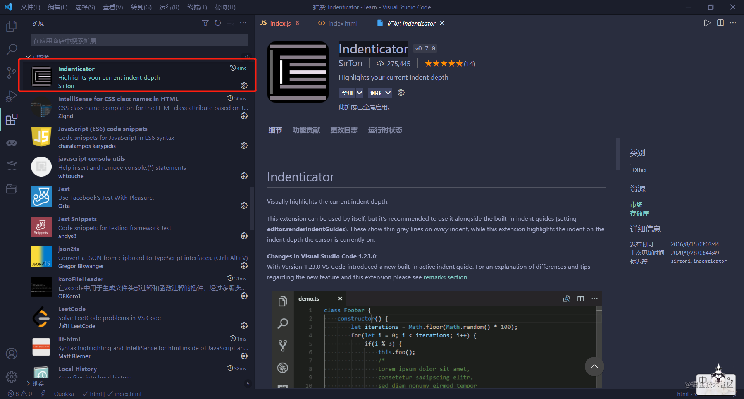Screen dimensions: 744x399
Task: Open the 文件(F) menu
Action: pos(30,7)
